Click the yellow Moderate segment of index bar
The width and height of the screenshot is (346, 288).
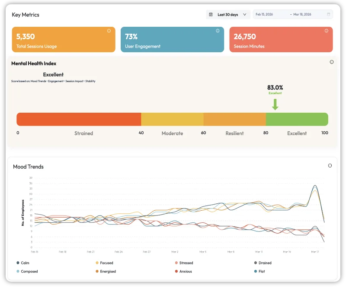click(172, 120)
